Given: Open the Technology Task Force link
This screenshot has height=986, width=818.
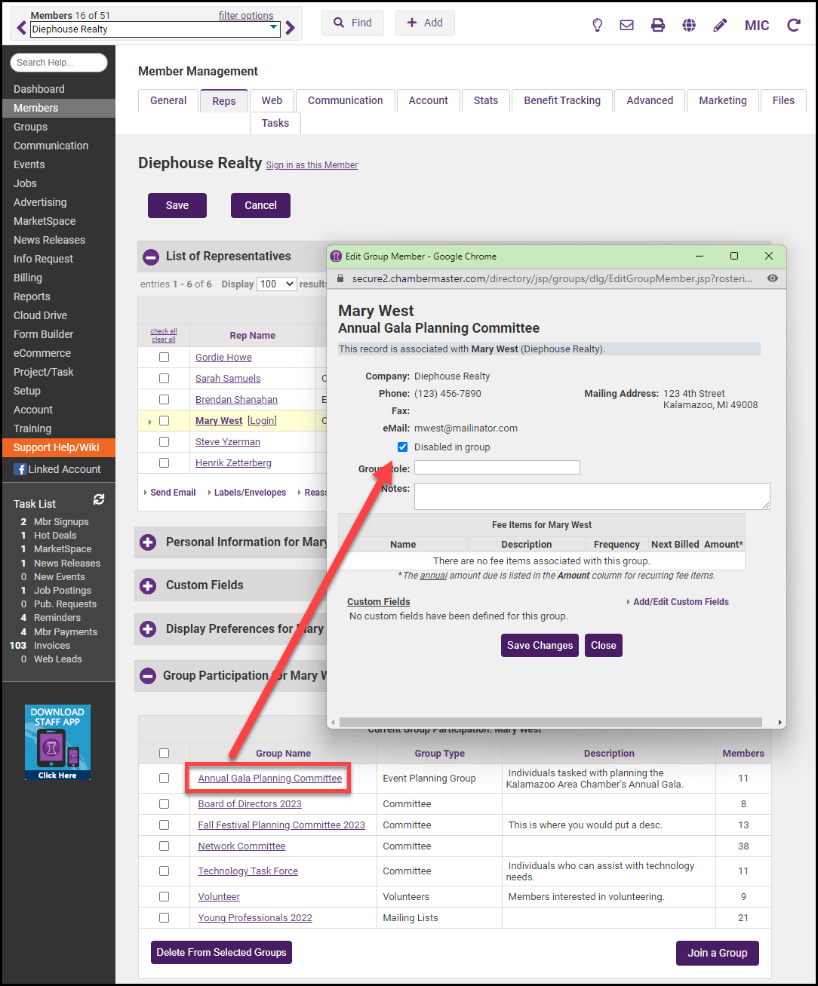Looking at the screenshot, I should coord(248,871).
